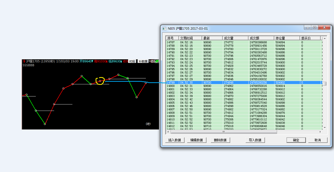Screen dimensions: 334x172
Task: Click the 高91030 value in chart header
Action: (x=101, y=61)
